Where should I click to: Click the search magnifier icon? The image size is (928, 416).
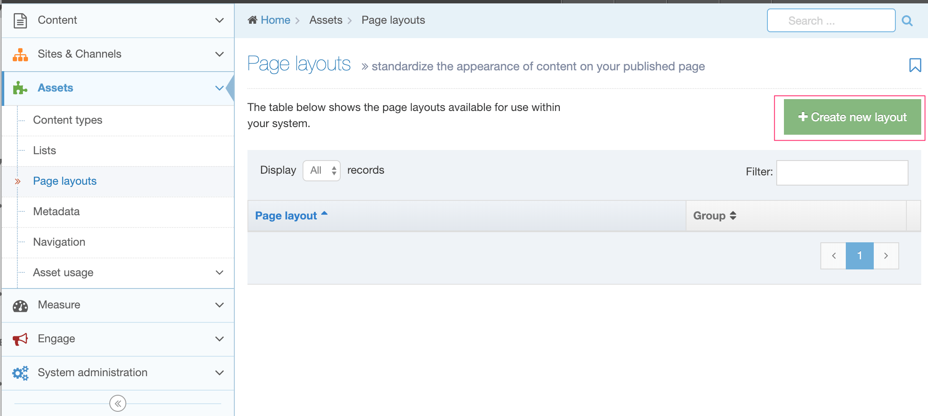click(x=907, y=21)
